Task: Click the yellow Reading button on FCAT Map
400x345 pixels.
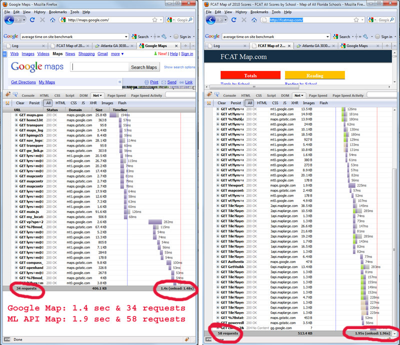Action: 315,75
